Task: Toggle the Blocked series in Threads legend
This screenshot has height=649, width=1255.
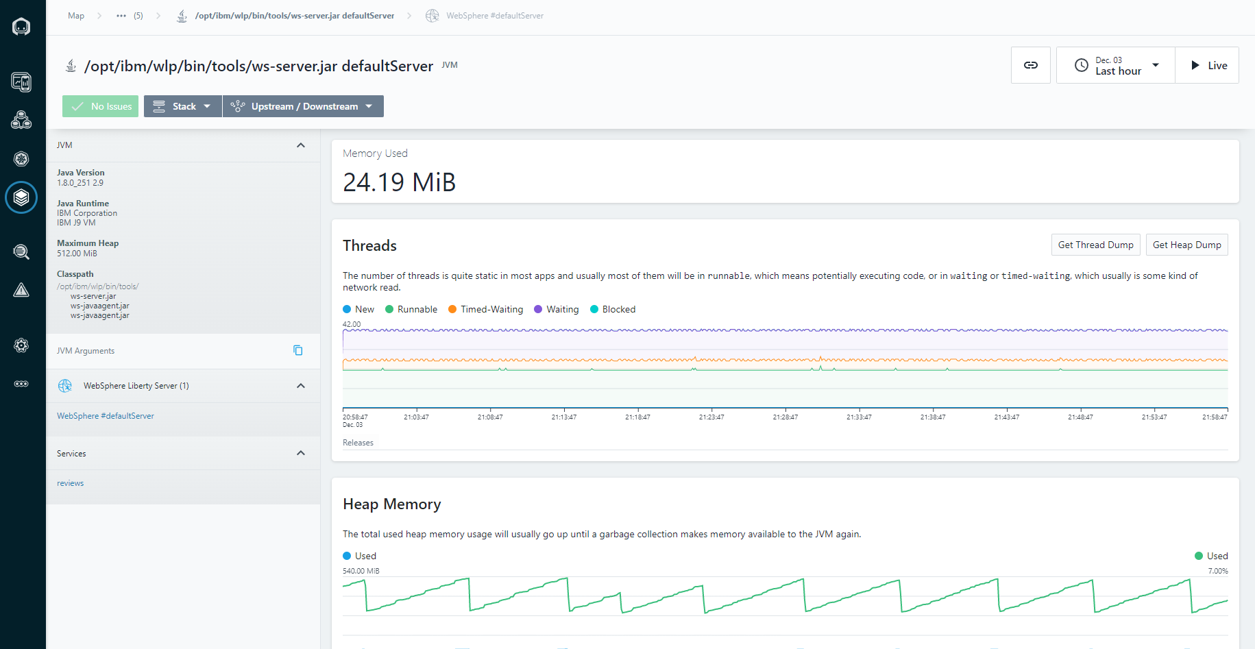Action: 613,309
